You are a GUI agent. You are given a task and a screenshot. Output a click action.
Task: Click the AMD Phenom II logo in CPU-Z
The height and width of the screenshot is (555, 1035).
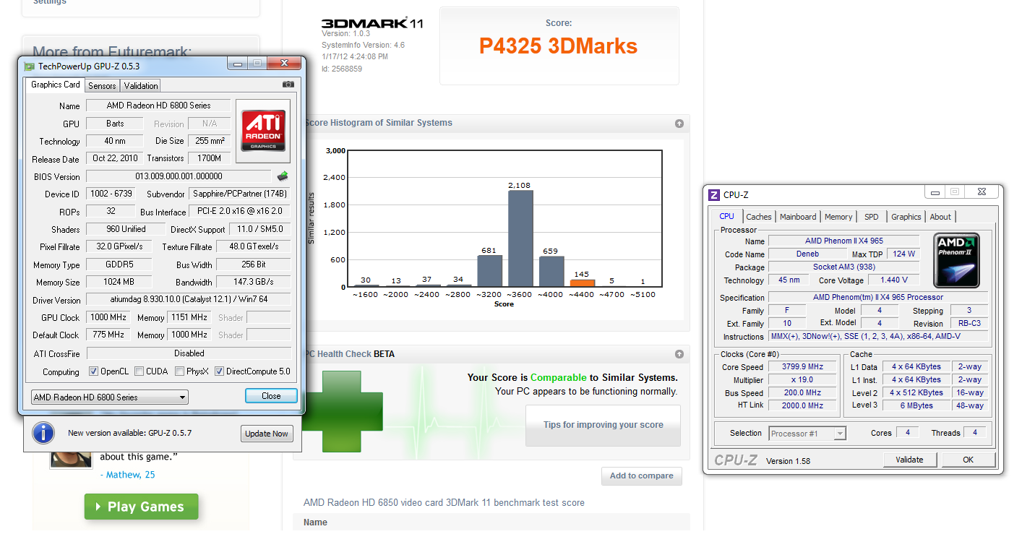tap(956, 260)
